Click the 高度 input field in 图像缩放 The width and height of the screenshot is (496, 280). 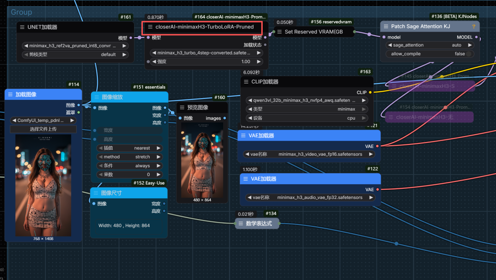[x=130, y=139]
